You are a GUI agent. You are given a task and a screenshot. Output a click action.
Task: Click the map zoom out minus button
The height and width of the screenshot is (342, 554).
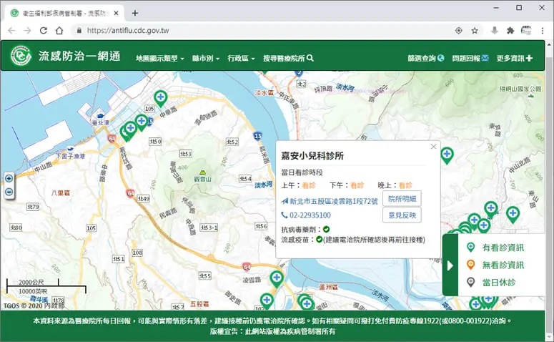[x=9, y=192]
